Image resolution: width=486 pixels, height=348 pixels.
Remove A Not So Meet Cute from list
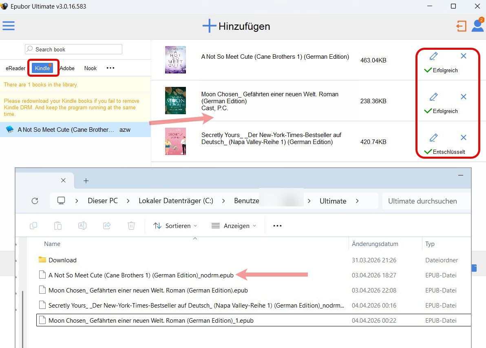[464, 56]
